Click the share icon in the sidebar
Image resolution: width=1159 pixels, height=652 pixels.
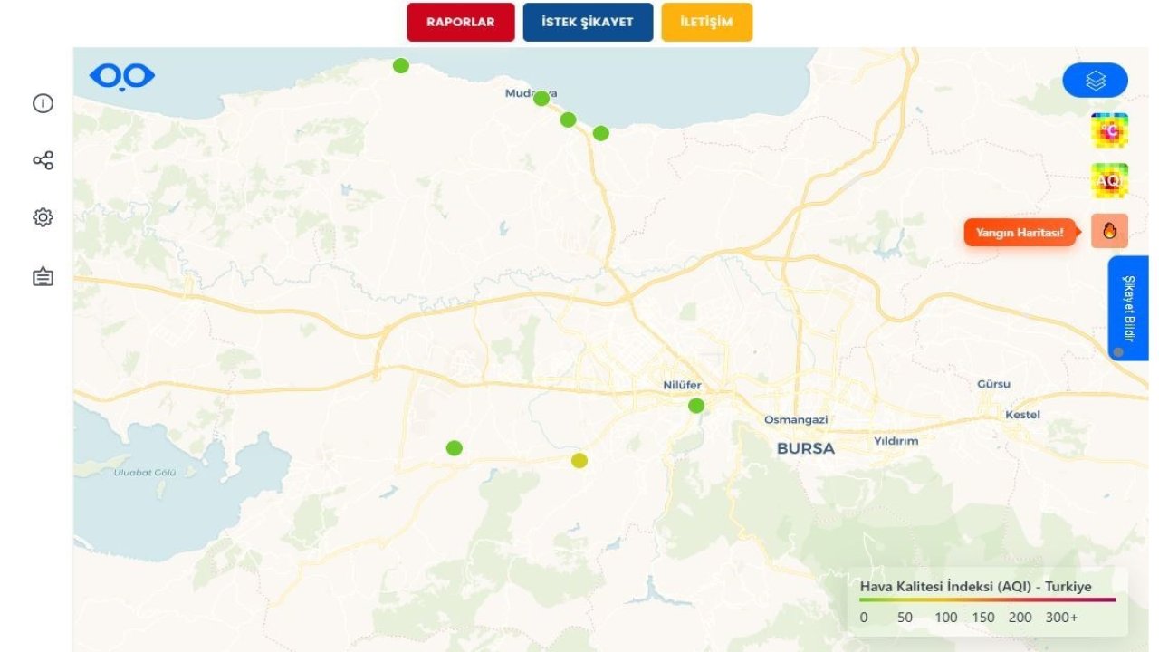tap(41, 160)
